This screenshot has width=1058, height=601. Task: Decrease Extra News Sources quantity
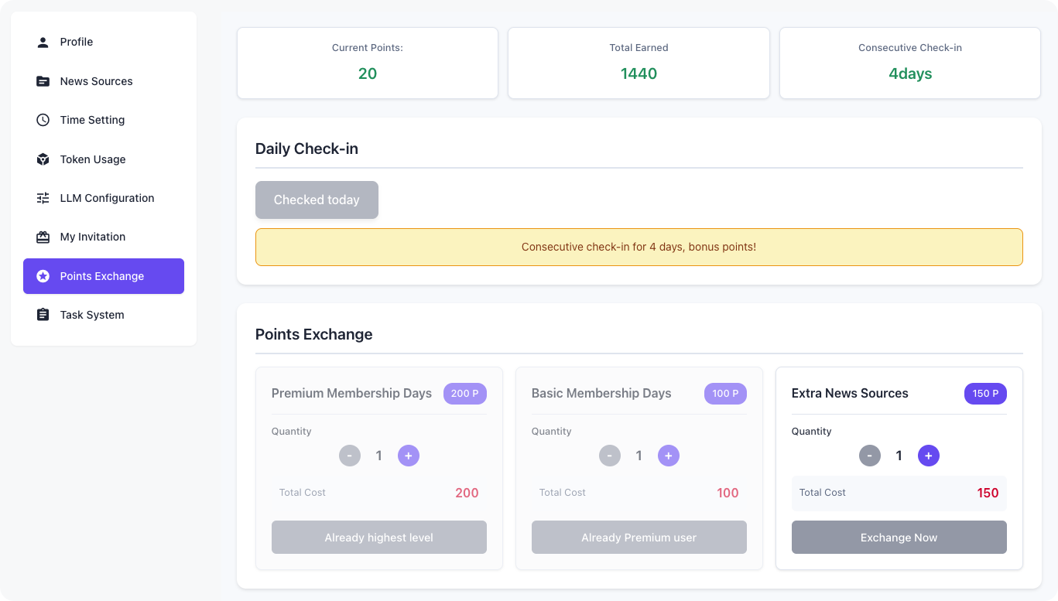(x=869, y=456)
